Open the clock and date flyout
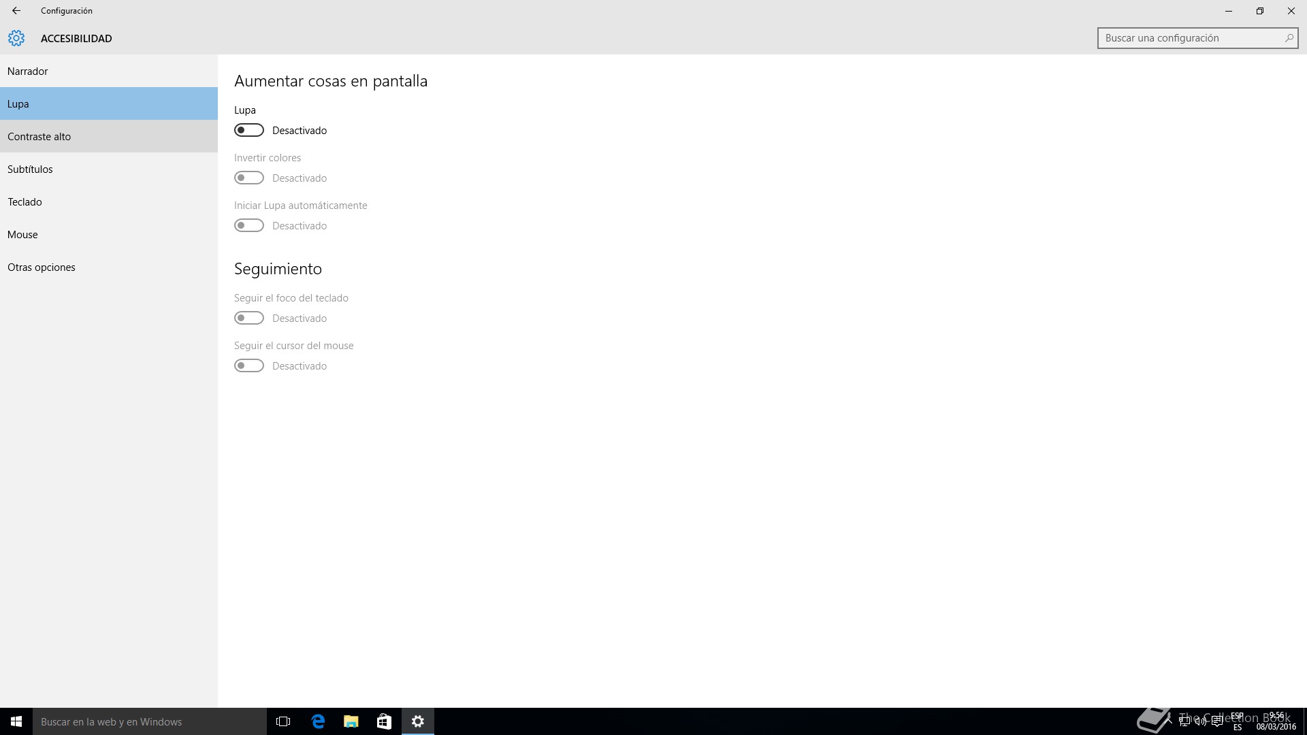 coord(1276,721)
